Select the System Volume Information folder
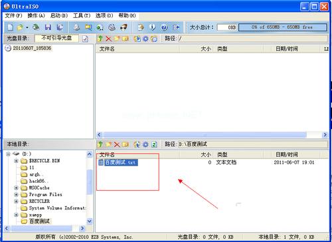Screen dimensions: 332x242 57,208
